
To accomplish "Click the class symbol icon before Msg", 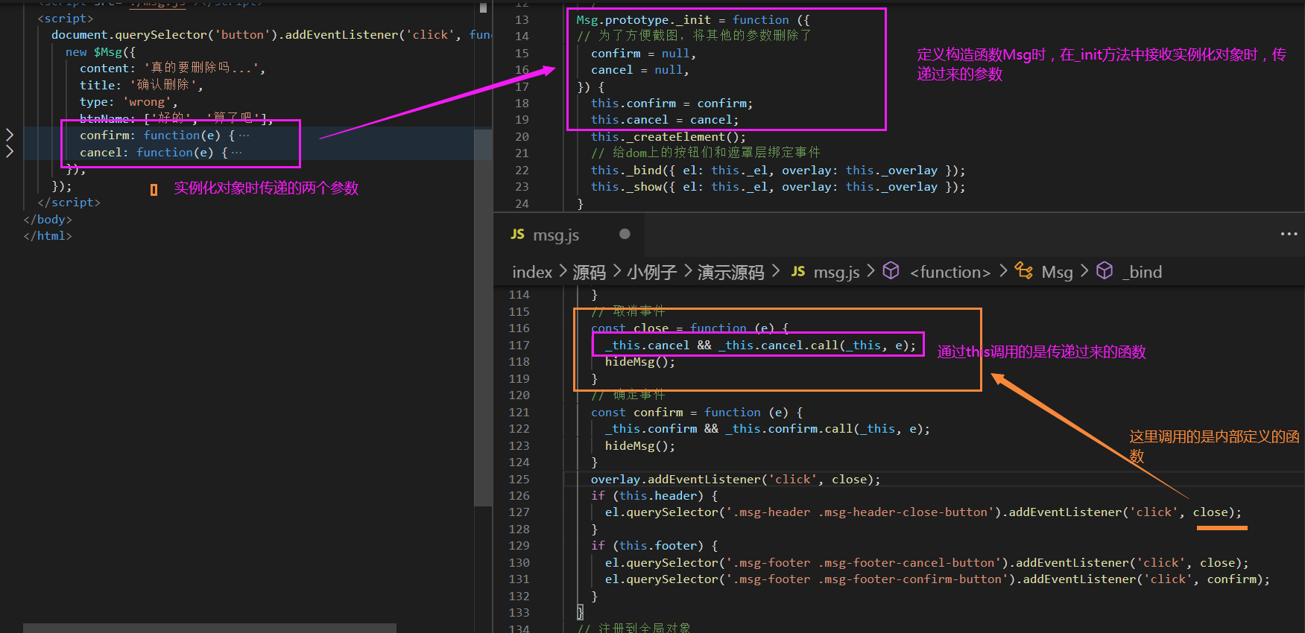I will 1024,271.
